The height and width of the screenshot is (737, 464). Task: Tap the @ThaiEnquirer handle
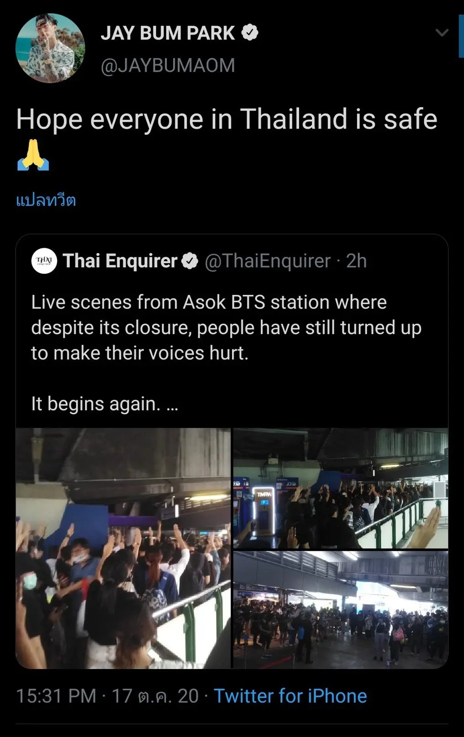point(268,261)
